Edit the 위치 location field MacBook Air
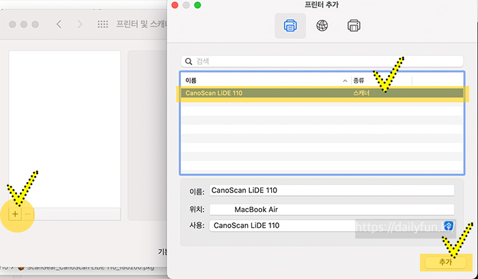Image resolution: width=478 pixels, height=279 pixels. pos(332,209)
